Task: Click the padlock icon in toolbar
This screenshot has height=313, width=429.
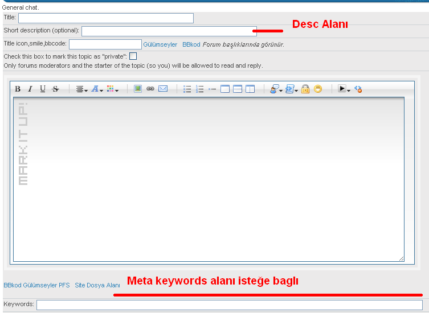Action: [305, 89]
